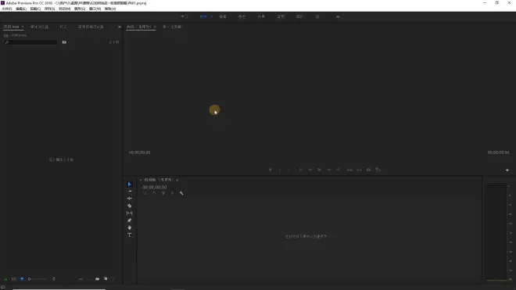Click Add Marker button in timeline header
This screenshot has width=516, height=290.
(x=172, y=193)
